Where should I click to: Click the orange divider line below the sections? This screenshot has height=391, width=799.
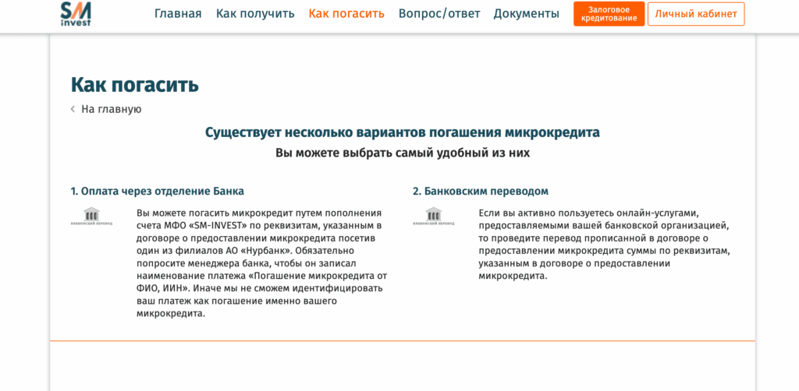pos(403,341)
